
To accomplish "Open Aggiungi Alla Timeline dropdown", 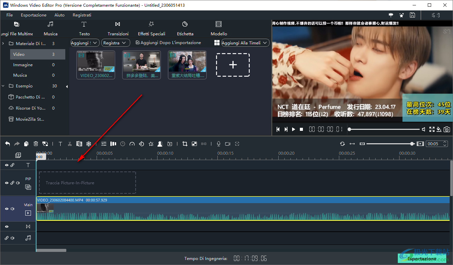I will (245, 43).
